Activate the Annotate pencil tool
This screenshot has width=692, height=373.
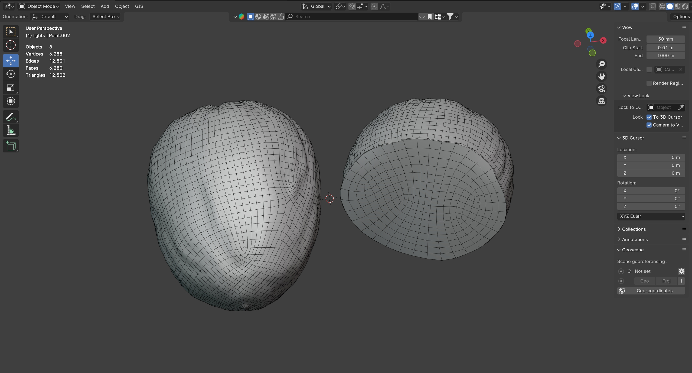point(11,117)
